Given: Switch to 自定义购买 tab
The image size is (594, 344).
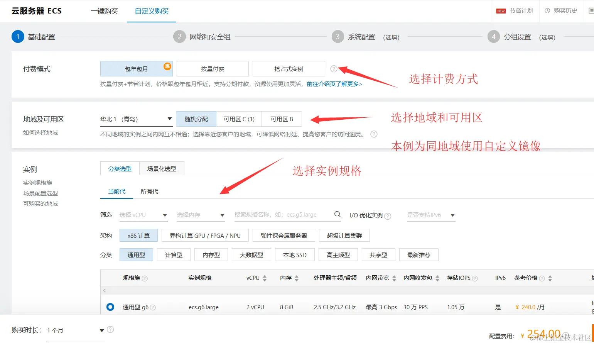Looking at the screenshot, I should pos(152,11).
